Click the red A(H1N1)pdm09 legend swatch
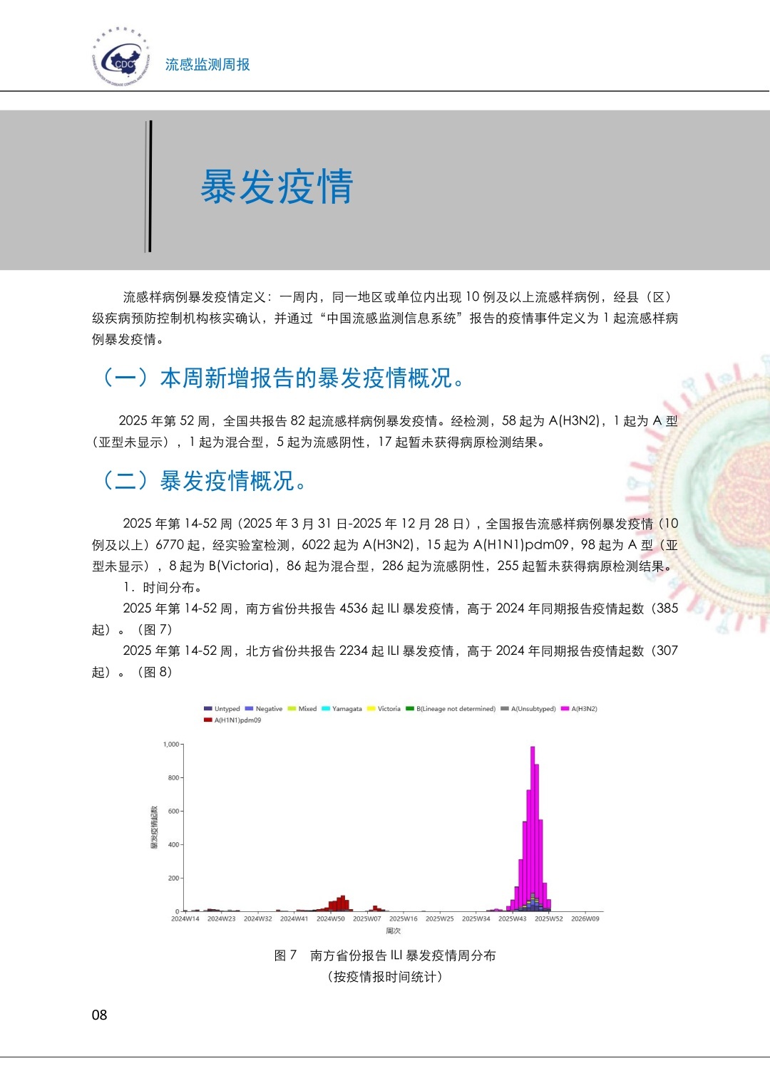This screenshot has width=770, height=1088. 208,720
